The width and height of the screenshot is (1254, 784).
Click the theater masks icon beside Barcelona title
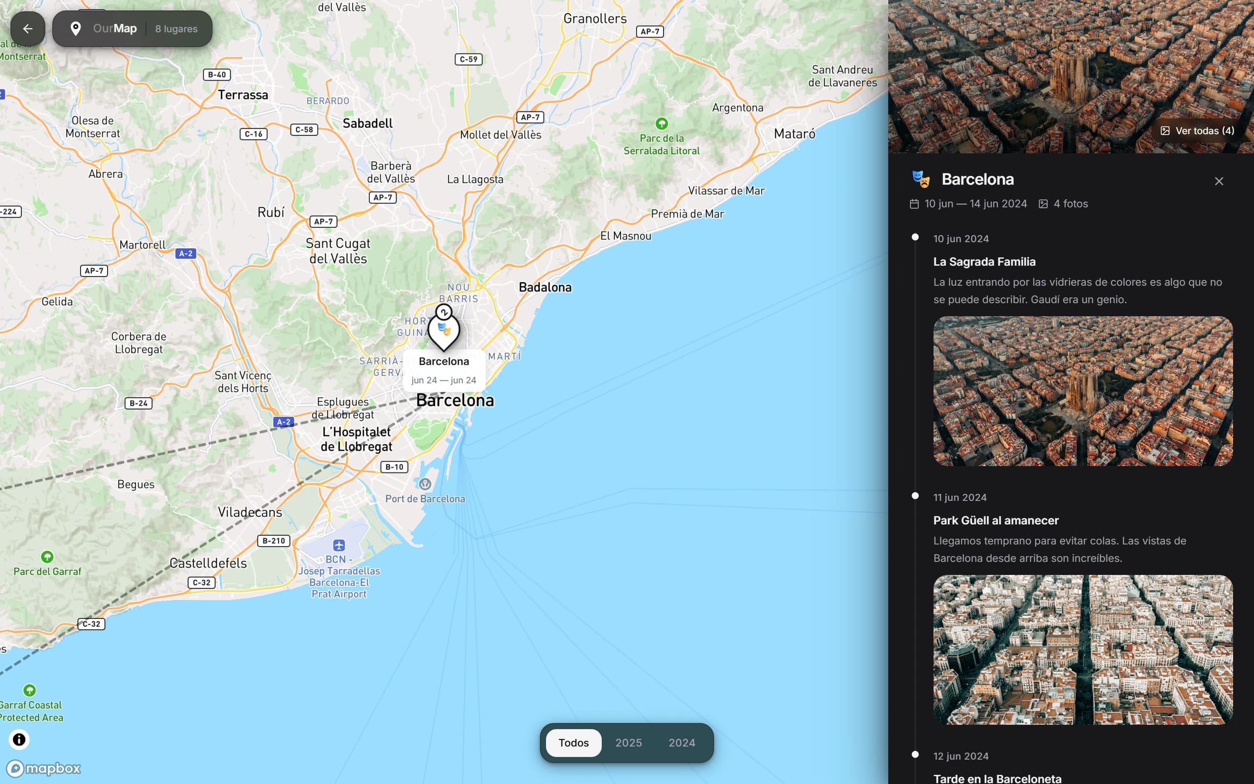pos(921,179)
